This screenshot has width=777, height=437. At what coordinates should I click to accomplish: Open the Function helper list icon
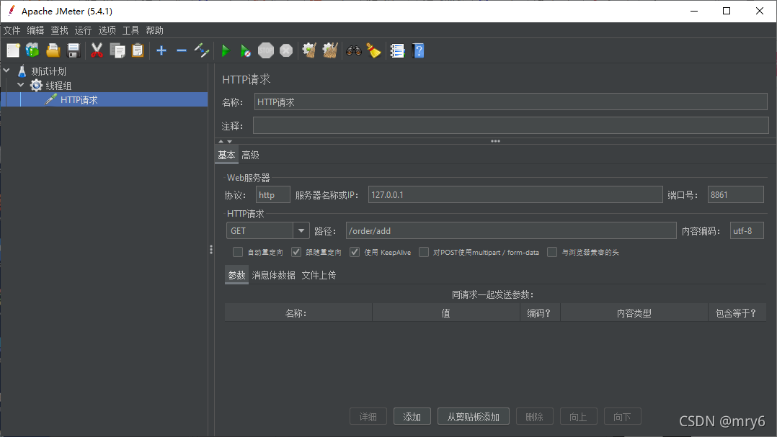click(397, 50)
